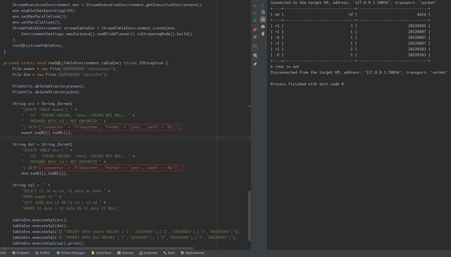The image size is (451, 257).
Task: Toggle Soft-Wrap in console output
Action: coord(263,12)
